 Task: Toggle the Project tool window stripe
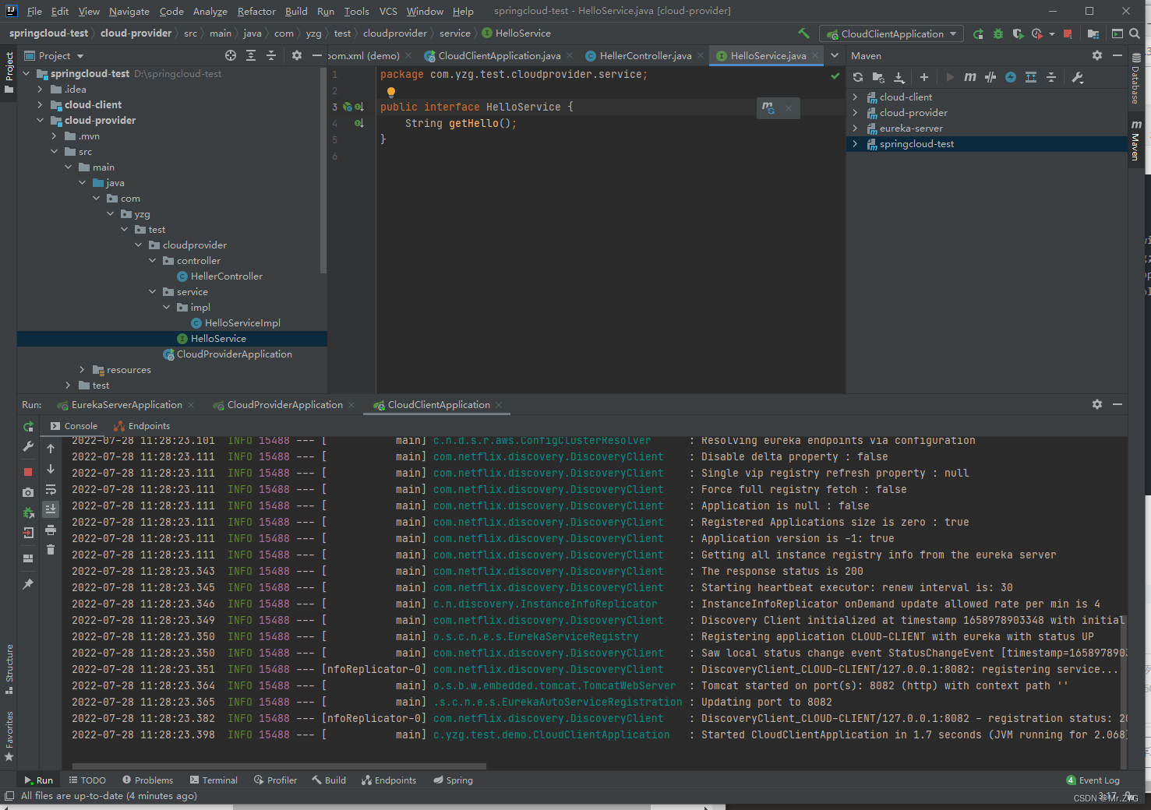pyautogui.click(x=9, y=72)
